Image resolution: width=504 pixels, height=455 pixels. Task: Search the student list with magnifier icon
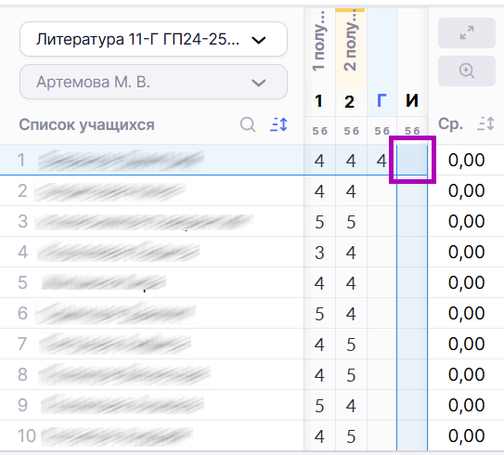click(x=248, y=124)
